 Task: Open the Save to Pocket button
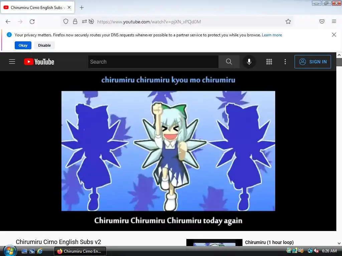pos(322,21)
